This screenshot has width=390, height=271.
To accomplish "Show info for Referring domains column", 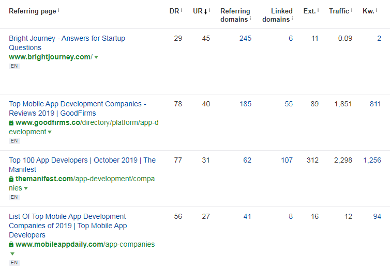I will (x=250, y=18).
